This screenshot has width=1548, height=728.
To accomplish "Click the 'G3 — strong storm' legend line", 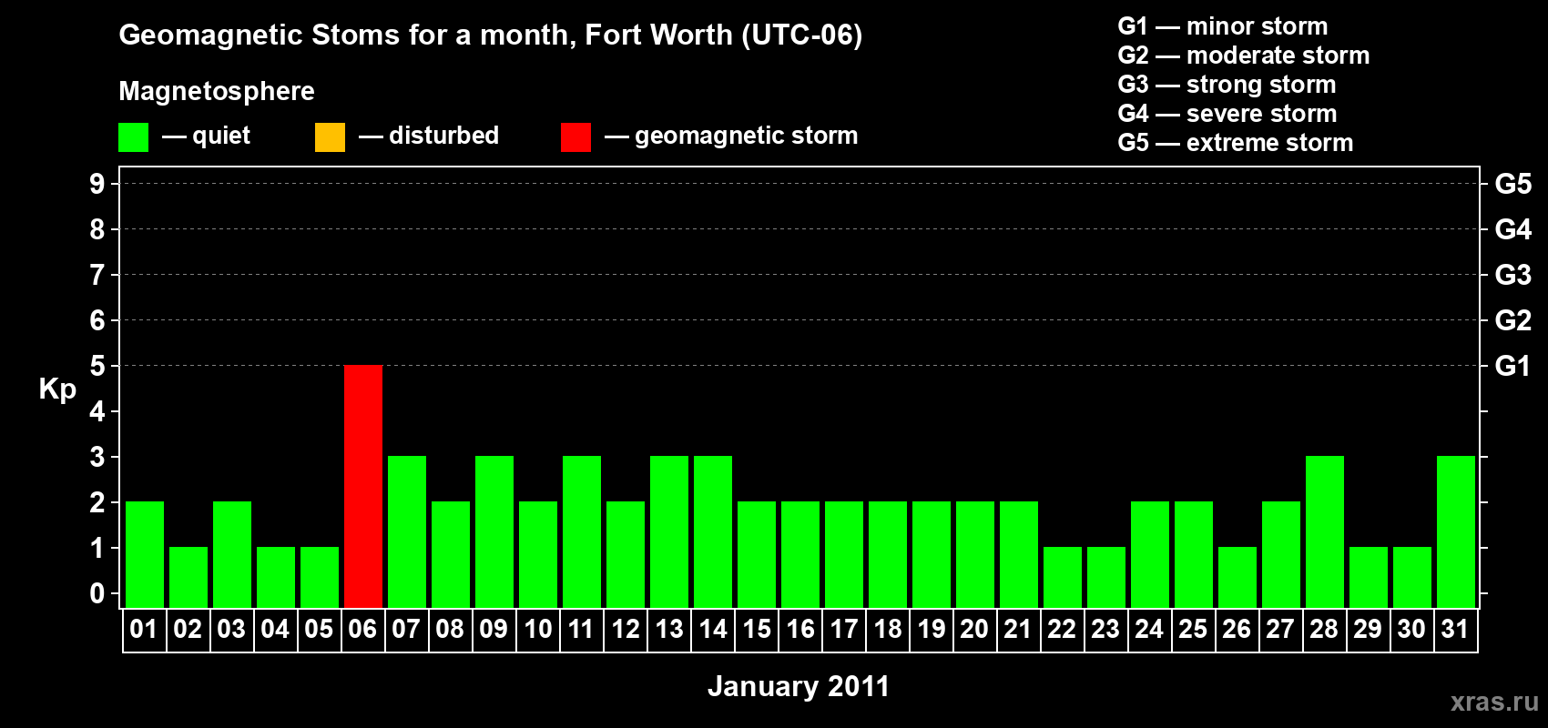I will (x=1227, y=85).
